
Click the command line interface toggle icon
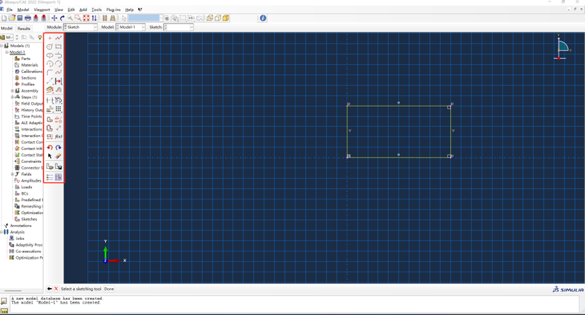(4, 310)
